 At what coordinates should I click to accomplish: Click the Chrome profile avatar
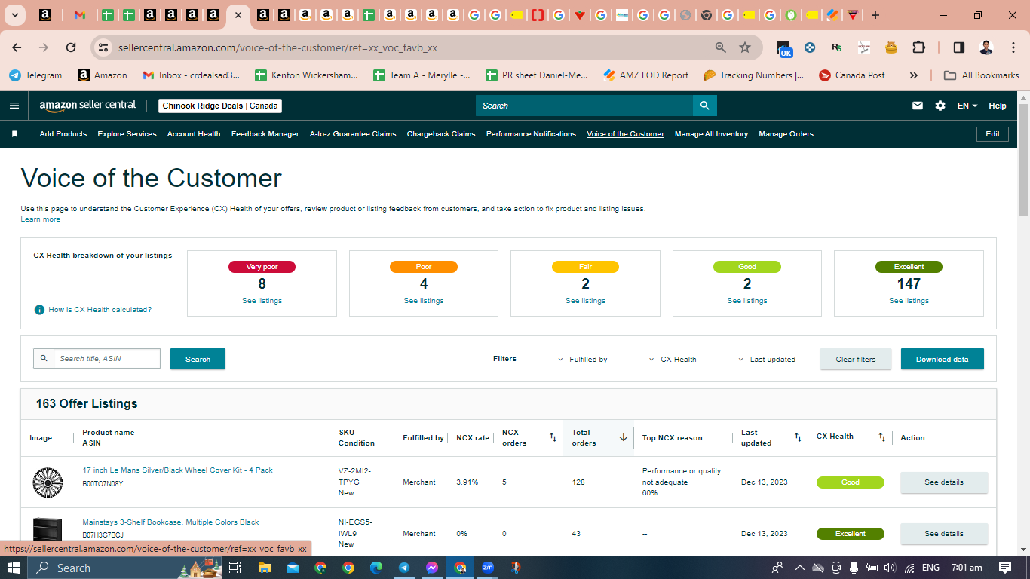986,47
